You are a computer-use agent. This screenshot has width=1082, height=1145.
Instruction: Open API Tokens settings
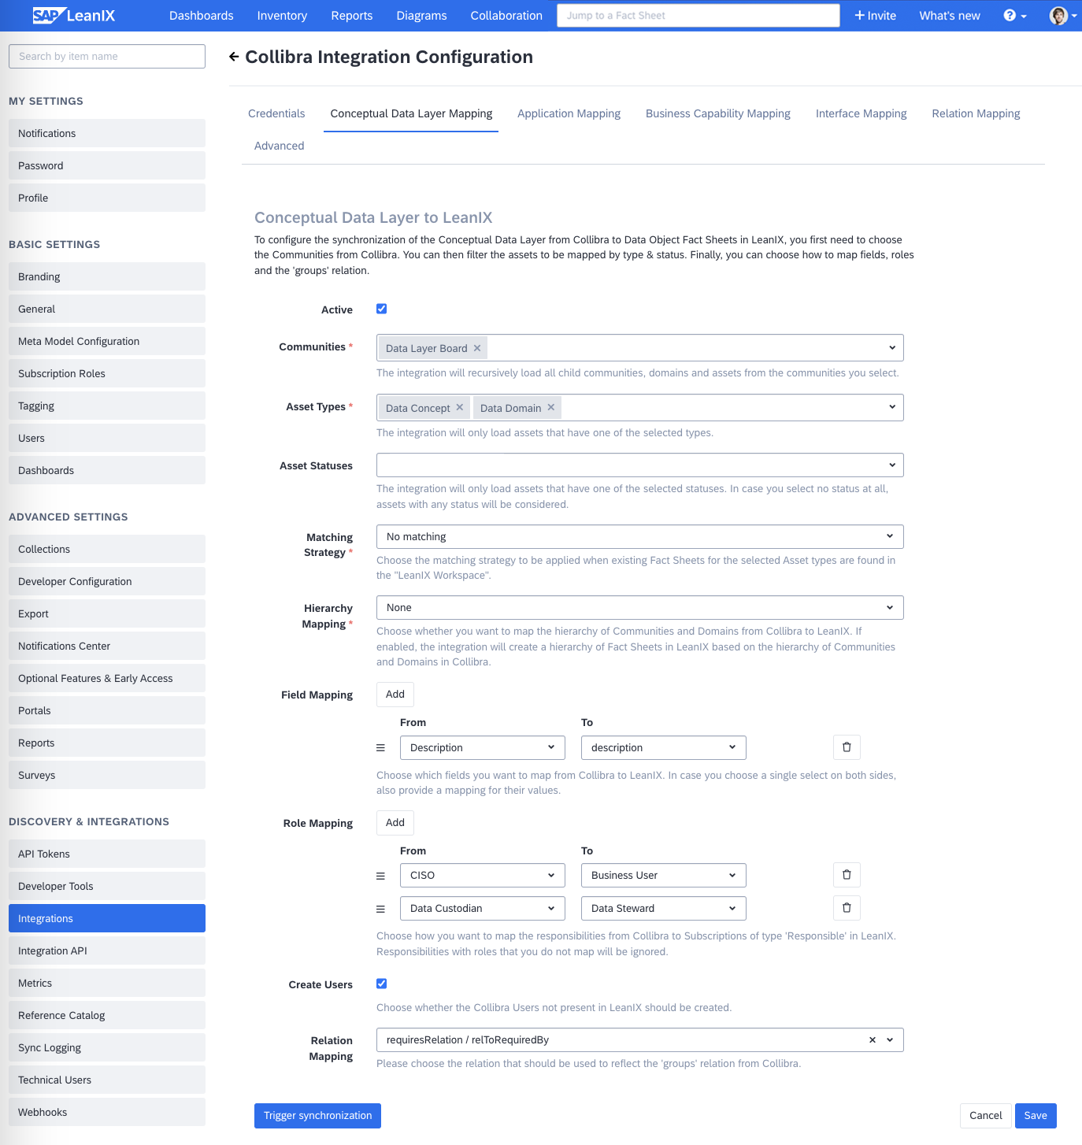[x=107, y=854]
